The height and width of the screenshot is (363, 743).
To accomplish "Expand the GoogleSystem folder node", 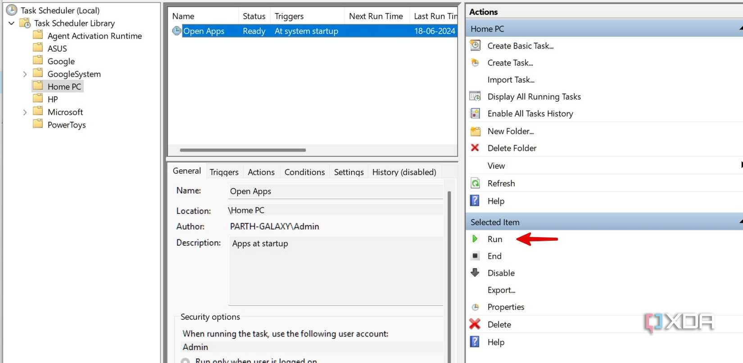I will 25,74.
